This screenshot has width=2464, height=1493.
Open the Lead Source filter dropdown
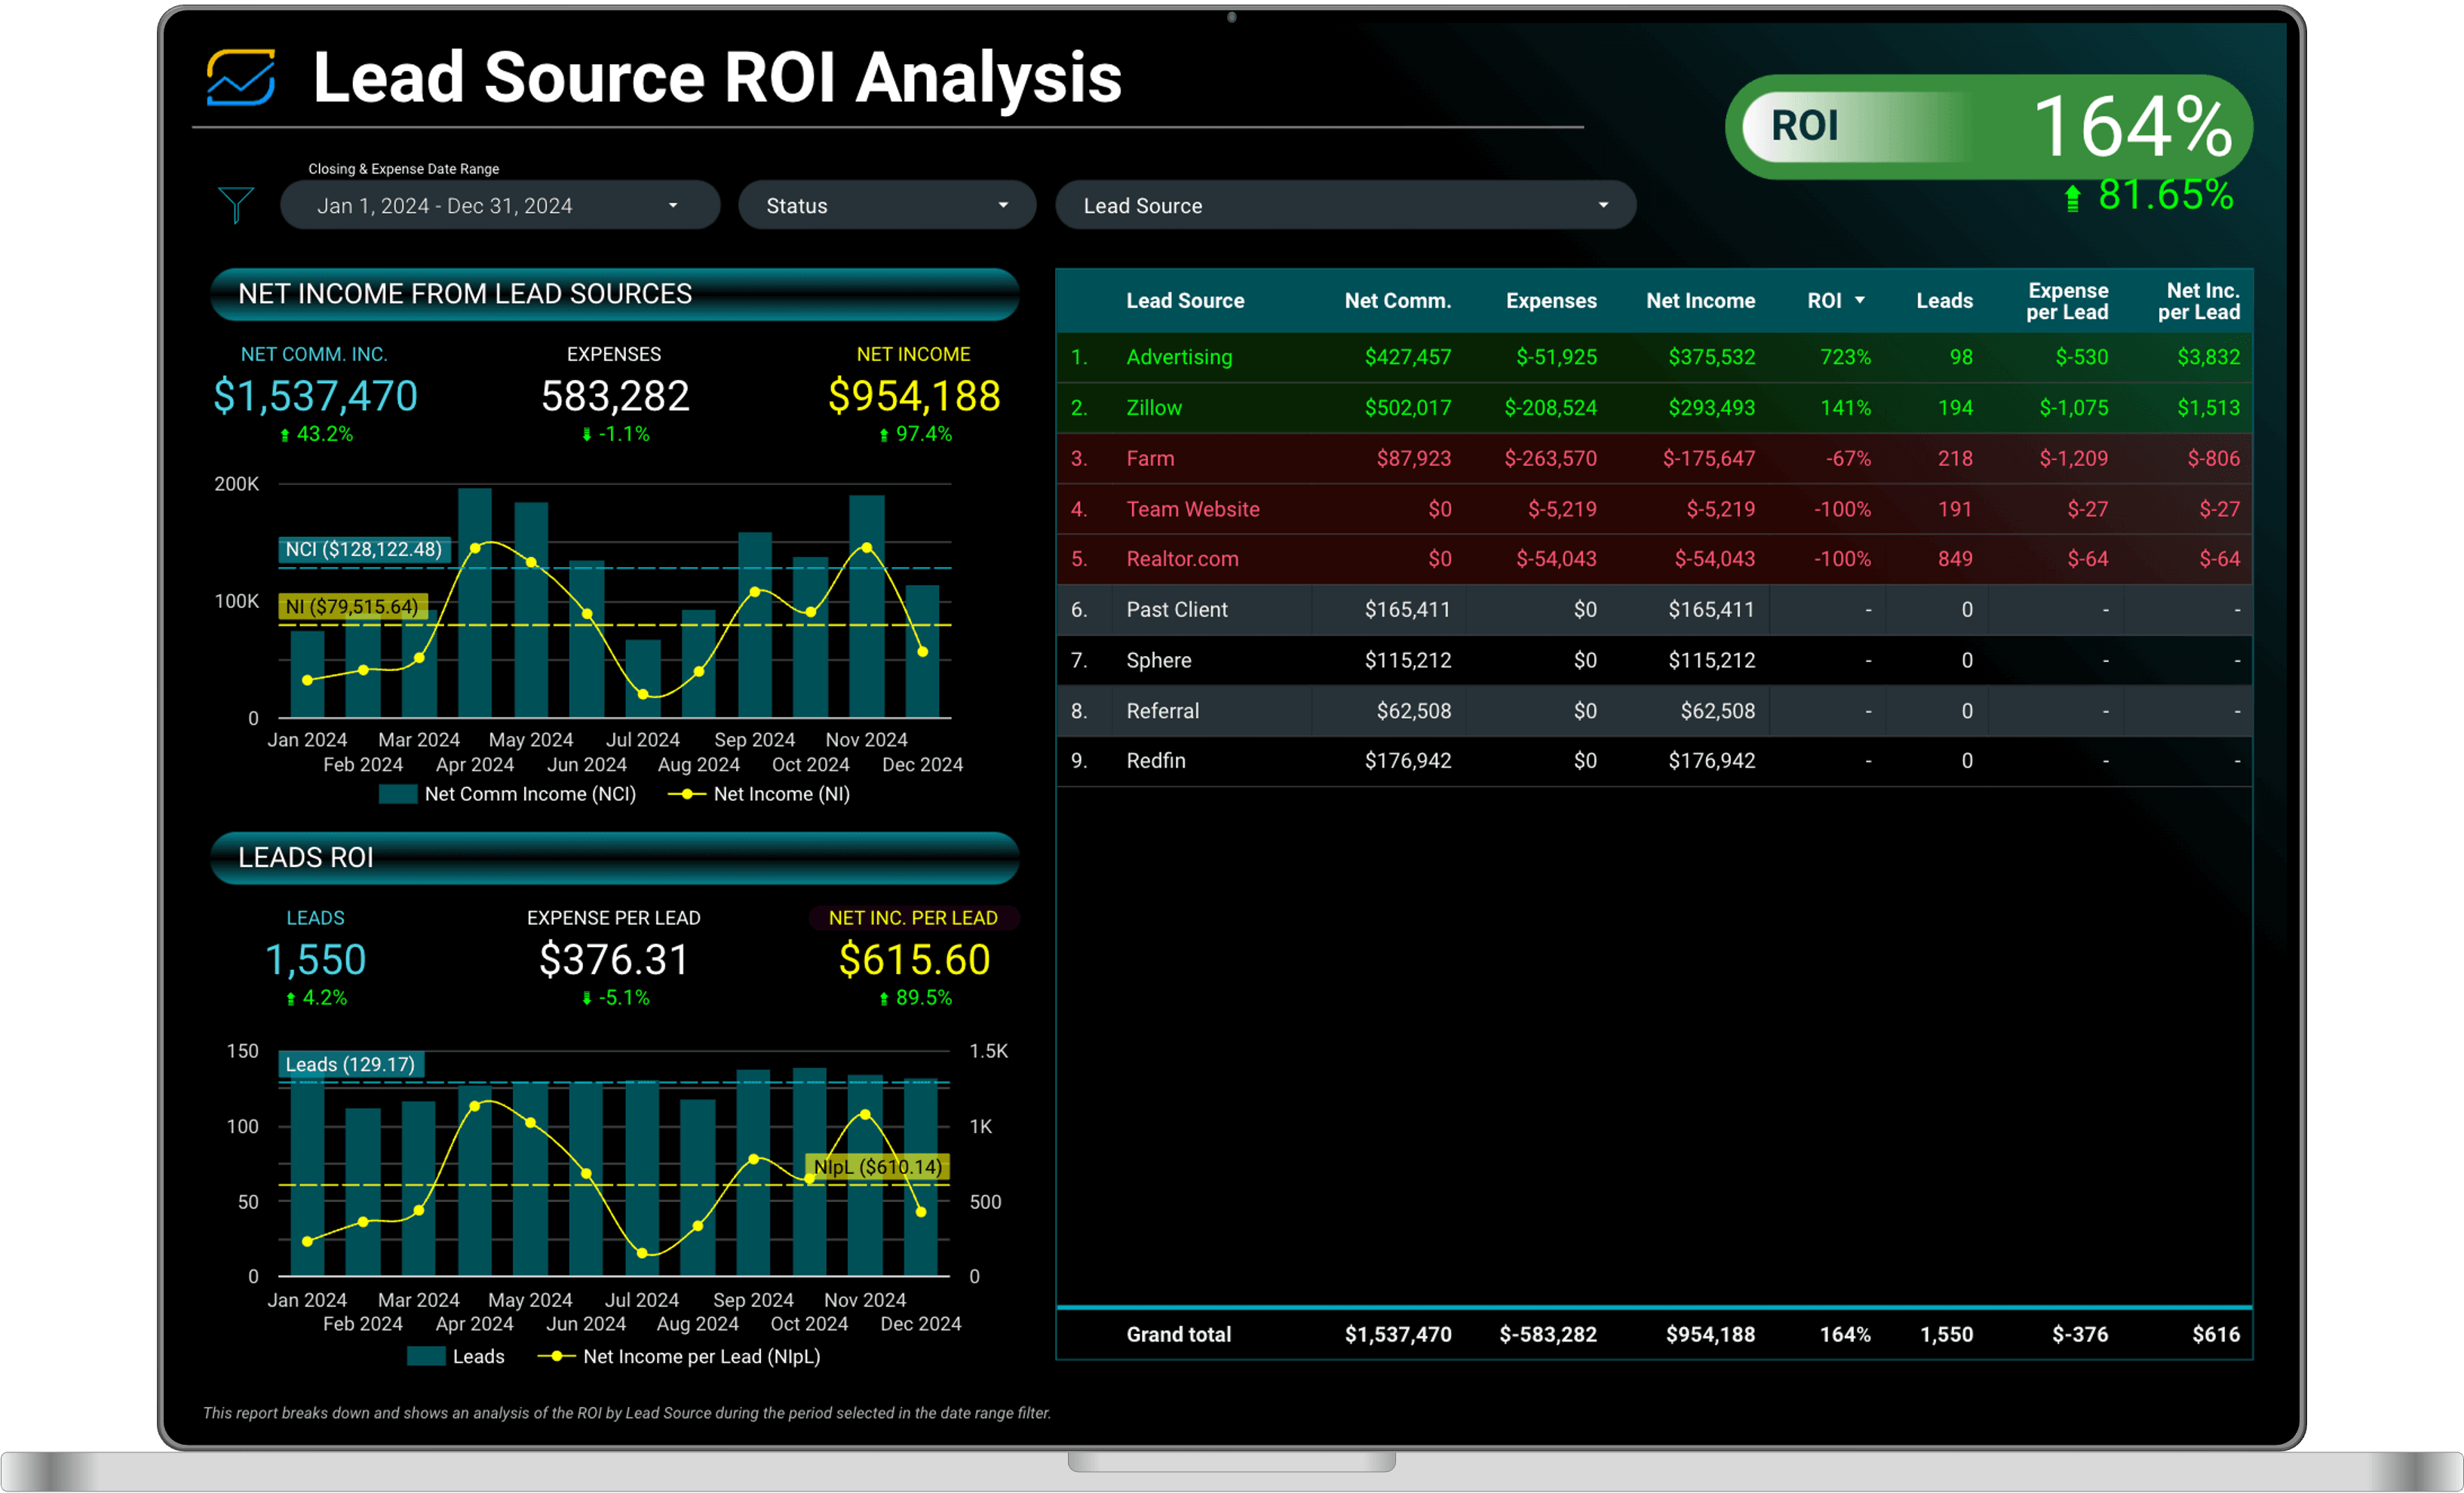1345,206
